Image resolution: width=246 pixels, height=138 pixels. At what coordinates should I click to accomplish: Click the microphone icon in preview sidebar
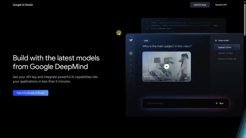click(131, 76)
